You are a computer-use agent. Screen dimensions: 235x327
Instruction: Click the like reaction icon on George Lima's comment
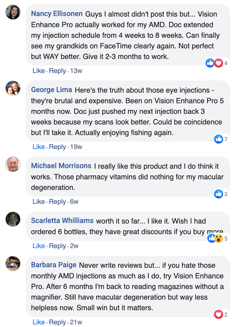click(218, 139)
